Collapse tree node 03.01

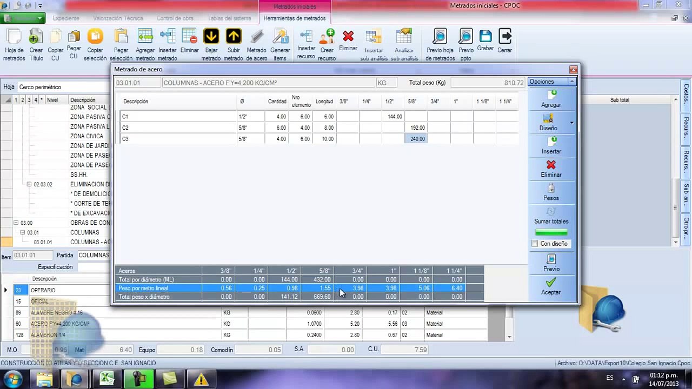pos(23,232)
